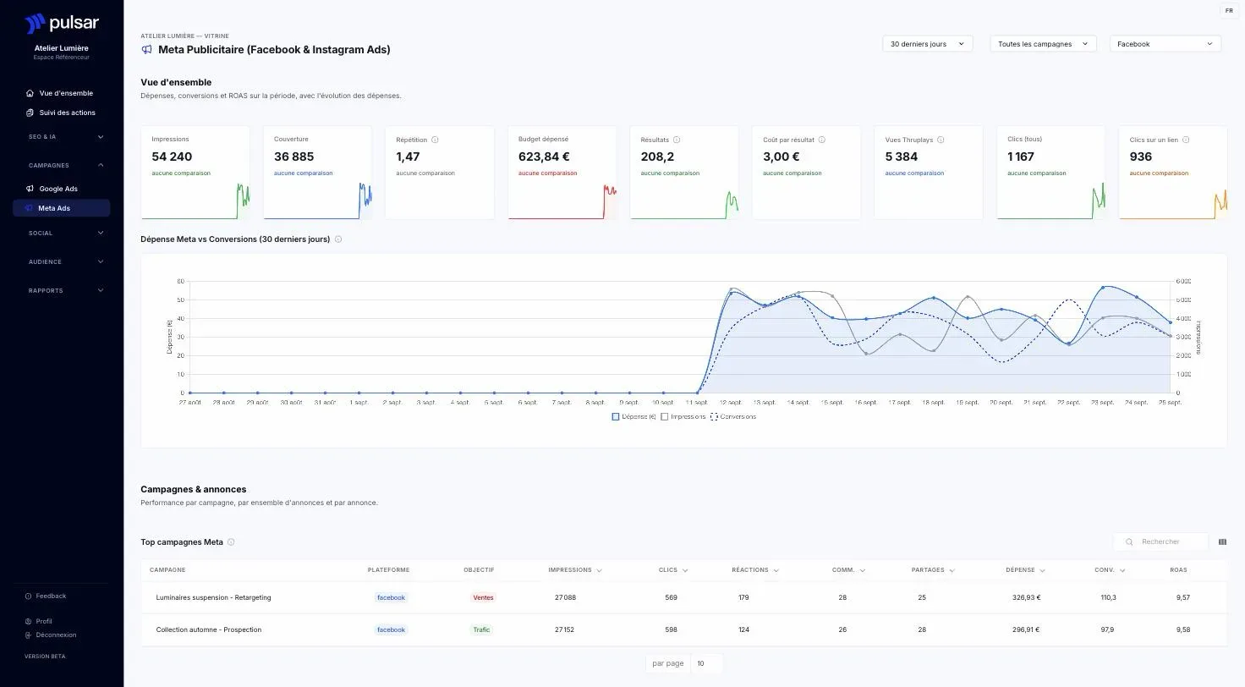The width and height of the screenshot is (1245, 687).
Task: Click Déconnexion to log out
Action: 51,635
